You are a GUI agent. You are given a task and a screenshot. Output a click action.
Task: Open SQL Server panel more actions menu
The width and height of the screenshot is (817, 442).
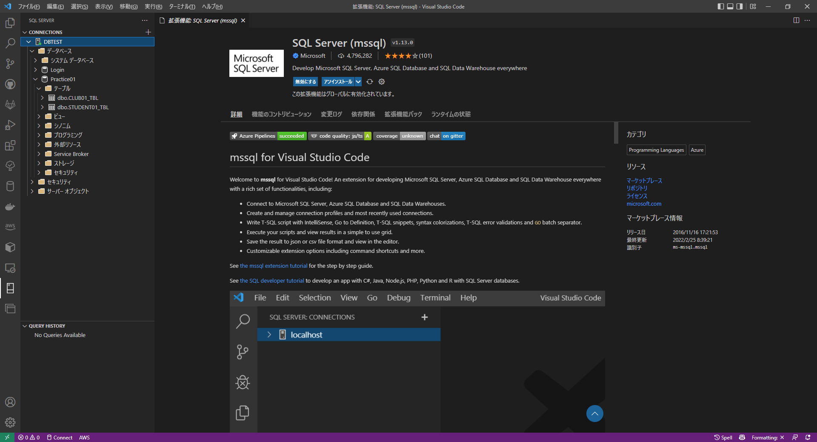coord(145,20)
